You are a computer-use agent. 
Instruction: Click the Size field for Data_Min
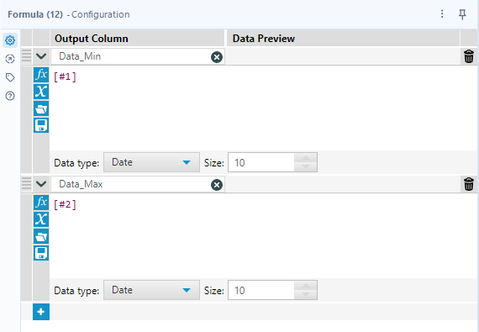pos(261,162)
